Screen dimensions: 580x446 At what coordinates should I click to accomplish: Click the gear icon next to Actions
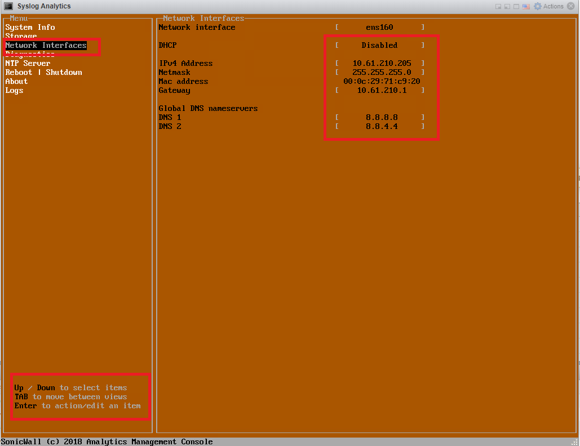pos(538,6)
